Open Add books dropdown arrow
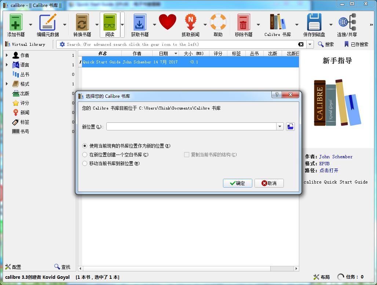377x285 pixels. click(30, 25)
